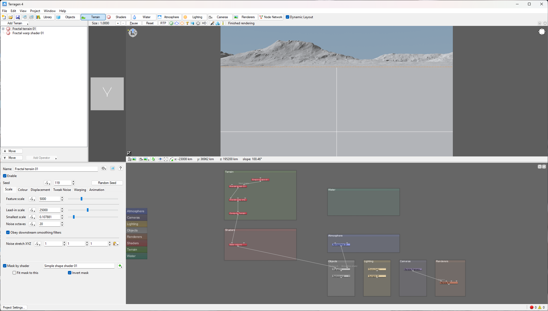Save the project with the floppy disk icon
The image size is (548, 311).
click(18, 17)
